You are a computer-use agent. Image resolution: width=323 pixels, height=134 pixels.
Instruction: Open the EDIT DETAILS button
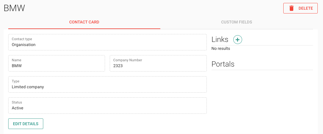[x=26, y=124]
